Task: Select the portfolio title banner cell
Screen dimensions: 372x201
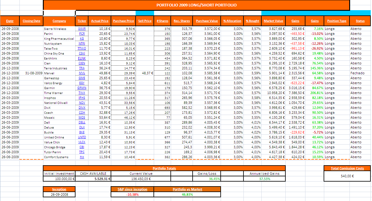Action: point(196,5)
